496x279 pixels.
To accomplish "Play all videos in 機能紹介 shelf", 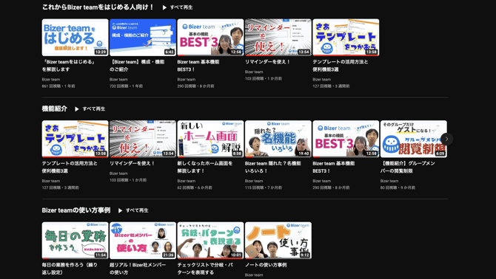I will click(90, 108).
